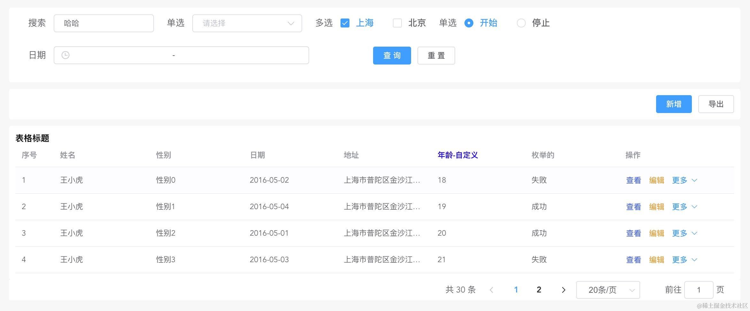Click the previous page arrow
Screen dimensions: 750x311
492,290
